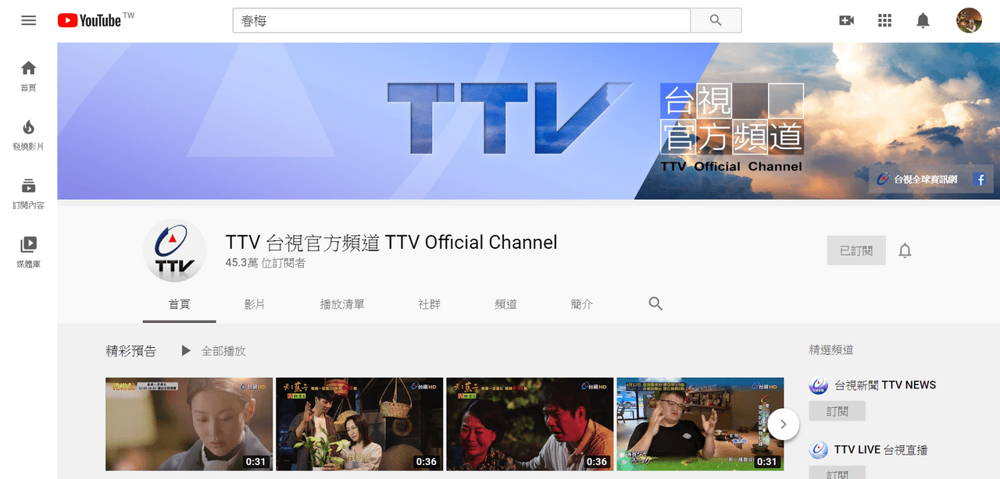The height and width of the screenshot is (479, 1000).
Task: Select the 首頁 channel tab
Action: point(180,304)
